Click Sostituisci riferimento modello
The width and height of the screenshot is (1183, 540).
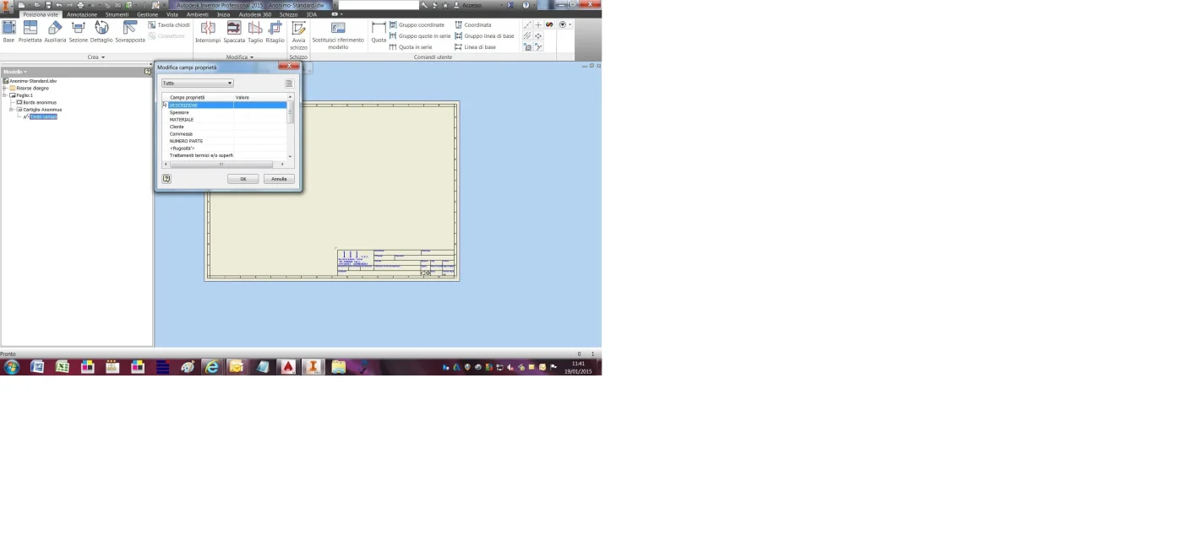(x=338, y=36)
